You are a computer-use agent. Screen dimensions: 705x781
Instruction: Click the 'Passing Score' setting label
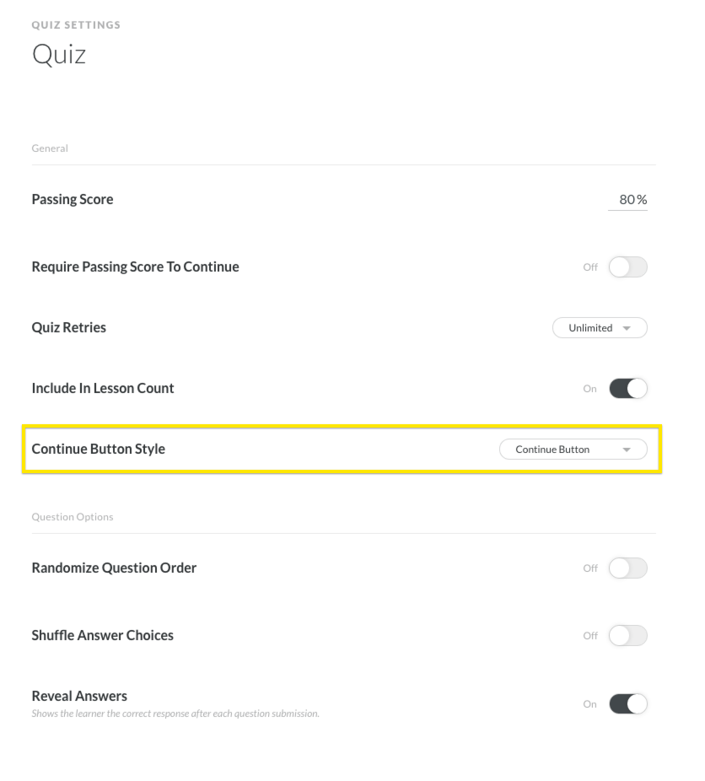pos(73,200)
